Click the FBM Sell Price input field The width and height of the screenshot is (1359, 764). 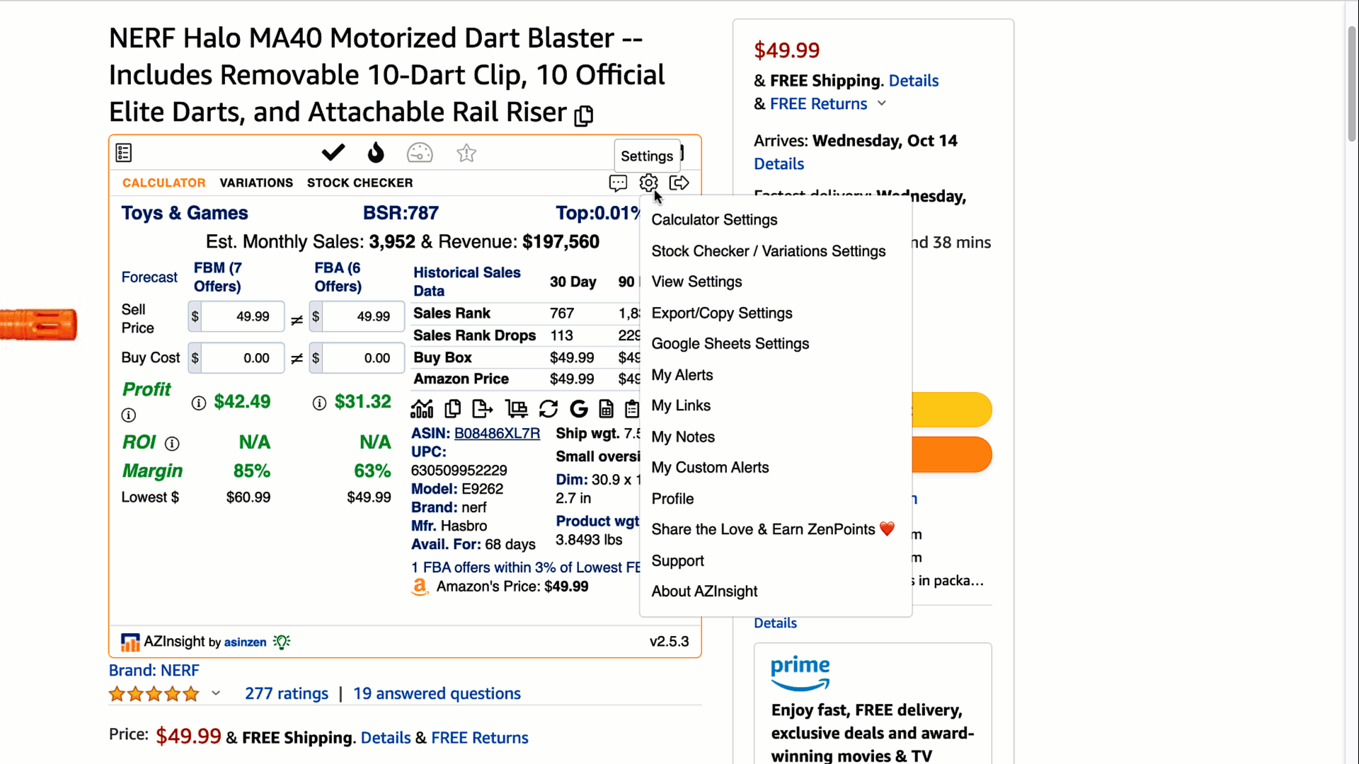[x=243, y=316]
